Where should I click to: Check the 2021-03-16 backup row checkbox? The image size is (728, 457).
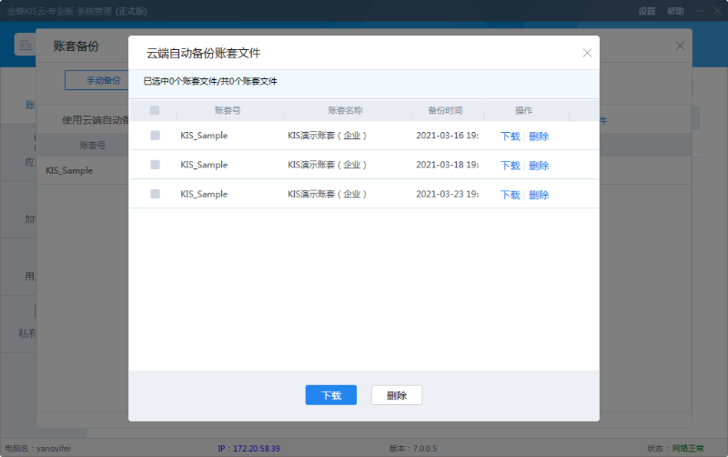155,135
